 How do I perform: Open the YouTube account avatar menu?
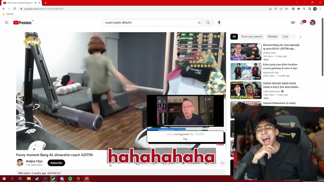[313, 22]
